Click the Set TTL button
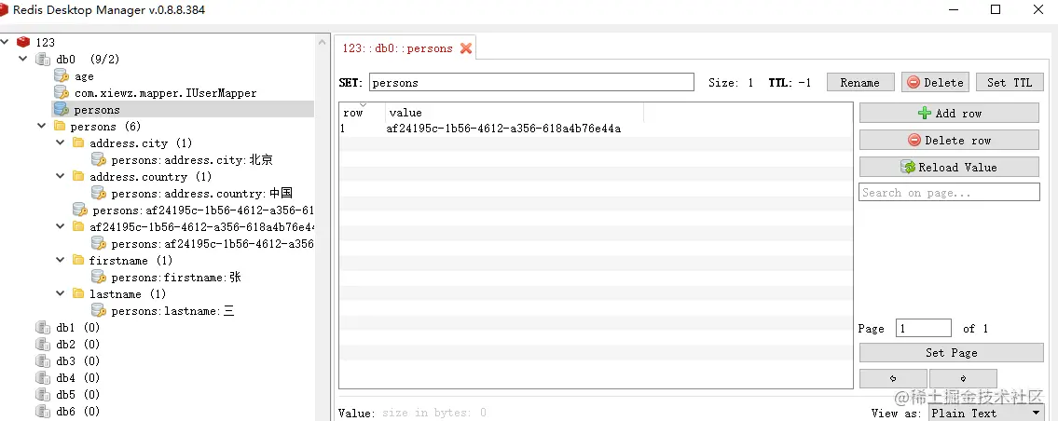Screen dimensions: 1058x421 1010,82
